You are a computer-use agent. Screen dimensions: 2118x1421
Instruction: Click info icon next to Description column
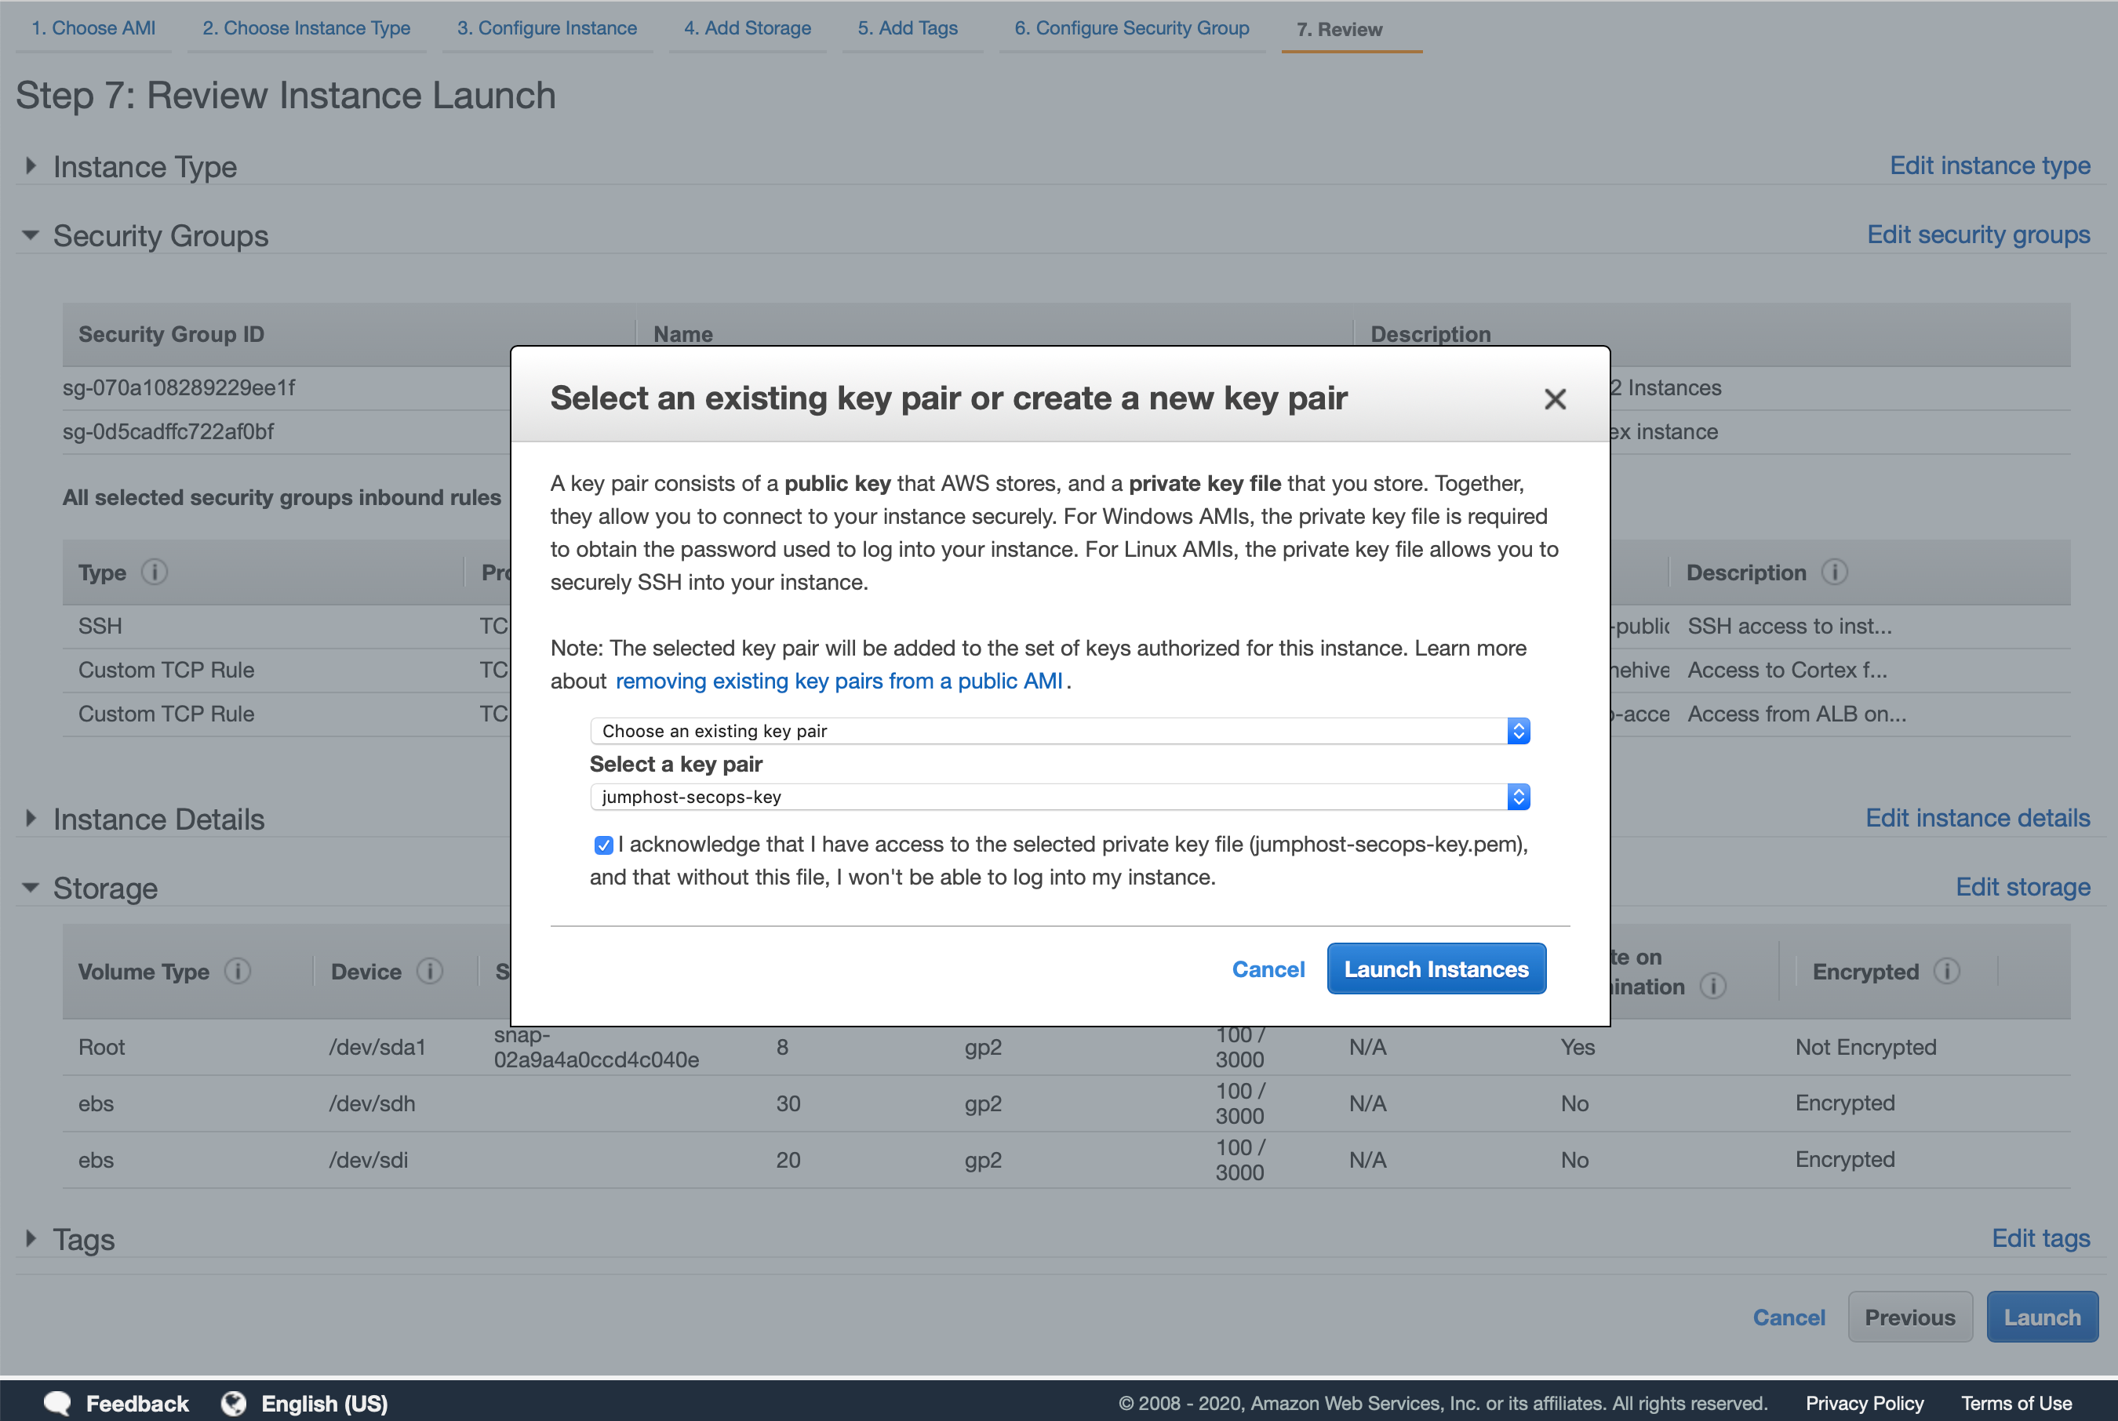[x=1836, y=572]
